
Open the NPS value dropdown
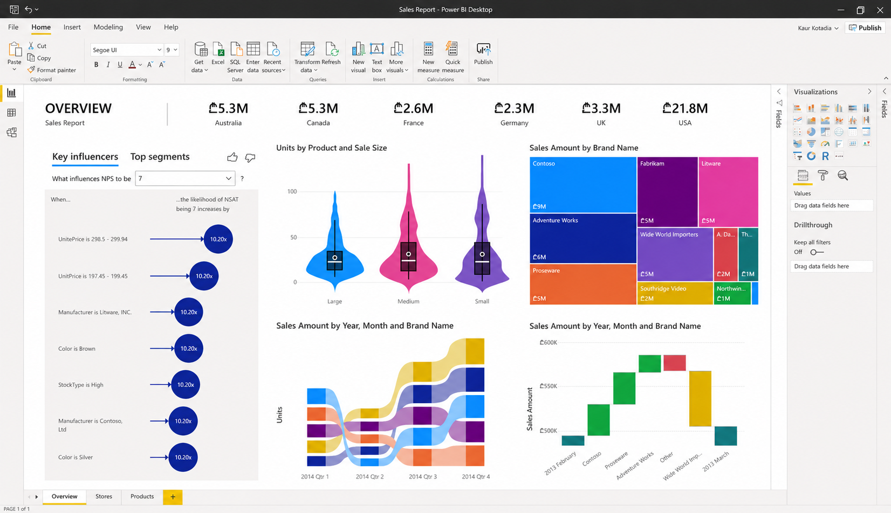(185, 178)
